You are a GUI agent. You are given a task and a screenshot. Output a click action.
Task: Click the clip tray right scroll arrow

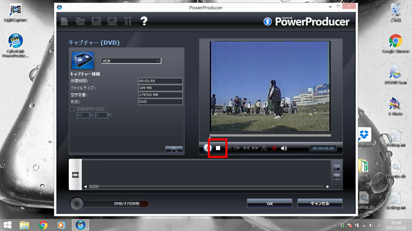[328, 187]
